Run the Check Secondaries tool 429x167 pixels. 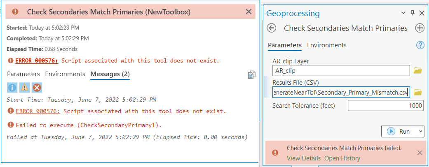click(x=399, y=132)
